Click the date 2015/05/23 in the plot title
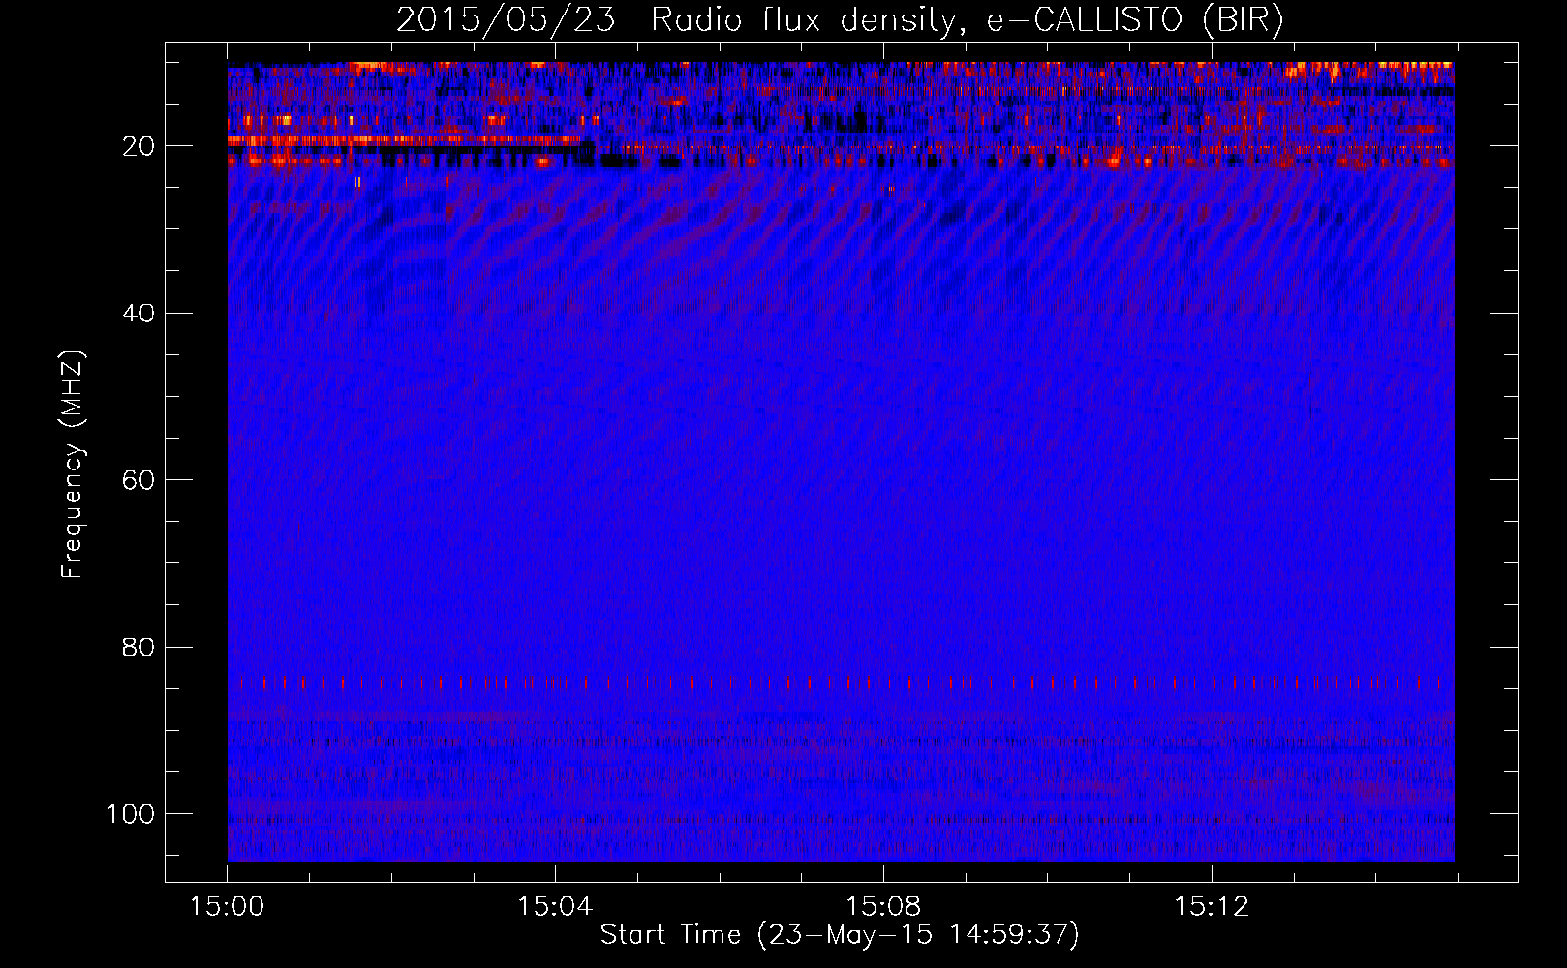Screen dimensions: 1567x968 (x=506, y=19)
